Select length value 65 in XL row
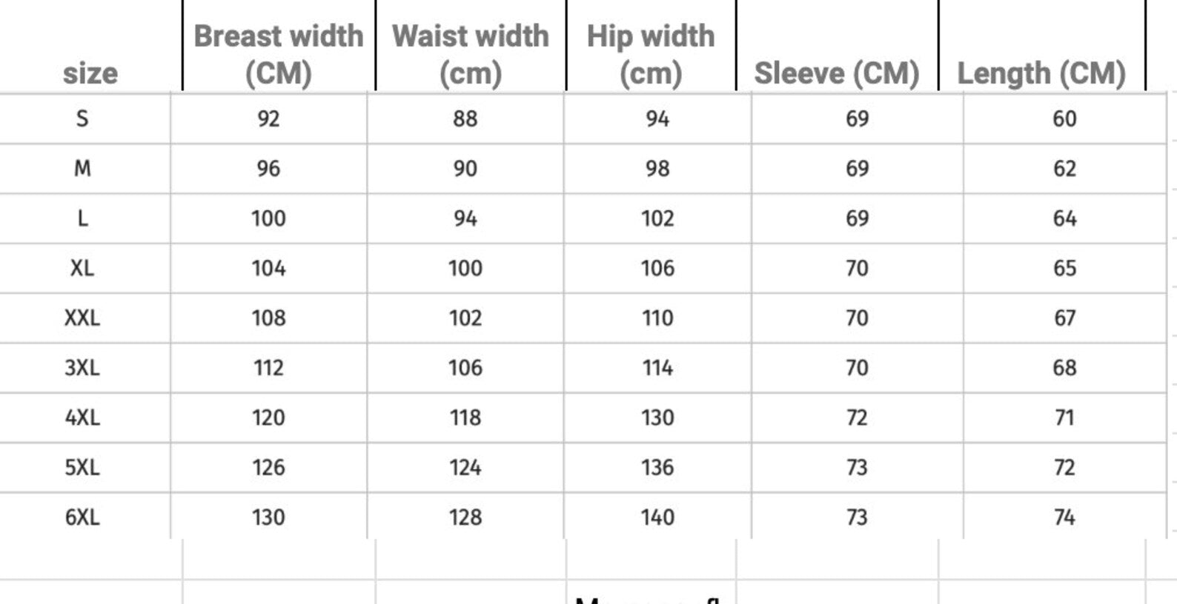 (1064, 268)
